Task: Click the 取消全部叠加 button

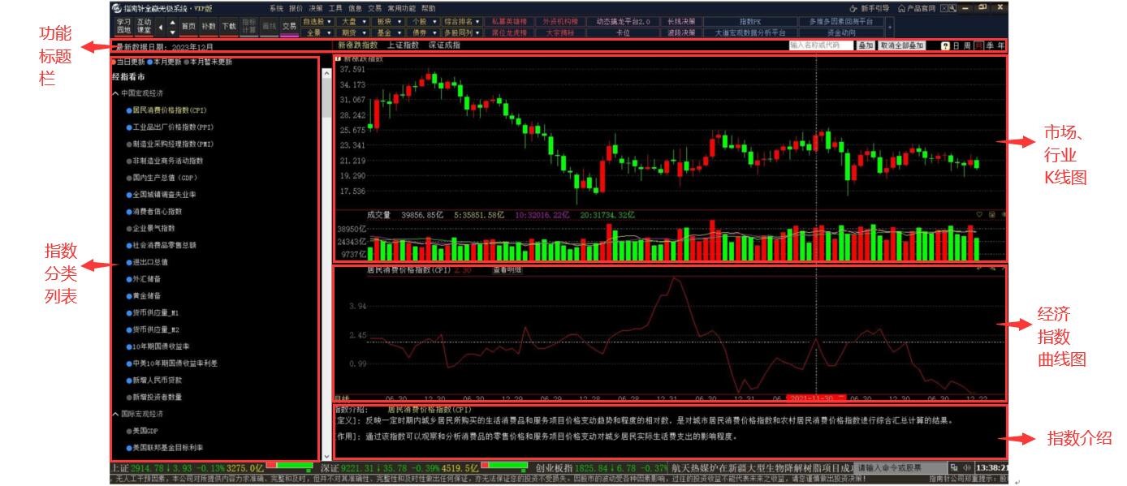Action: coord(901,46)
